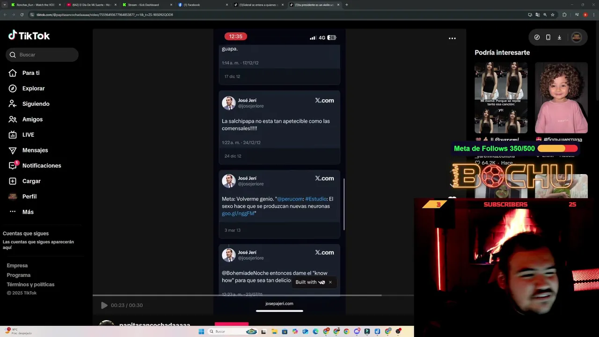The image size is (599, 337).
Task: Bookmark this page with star icon
Action: click(553, 15)
